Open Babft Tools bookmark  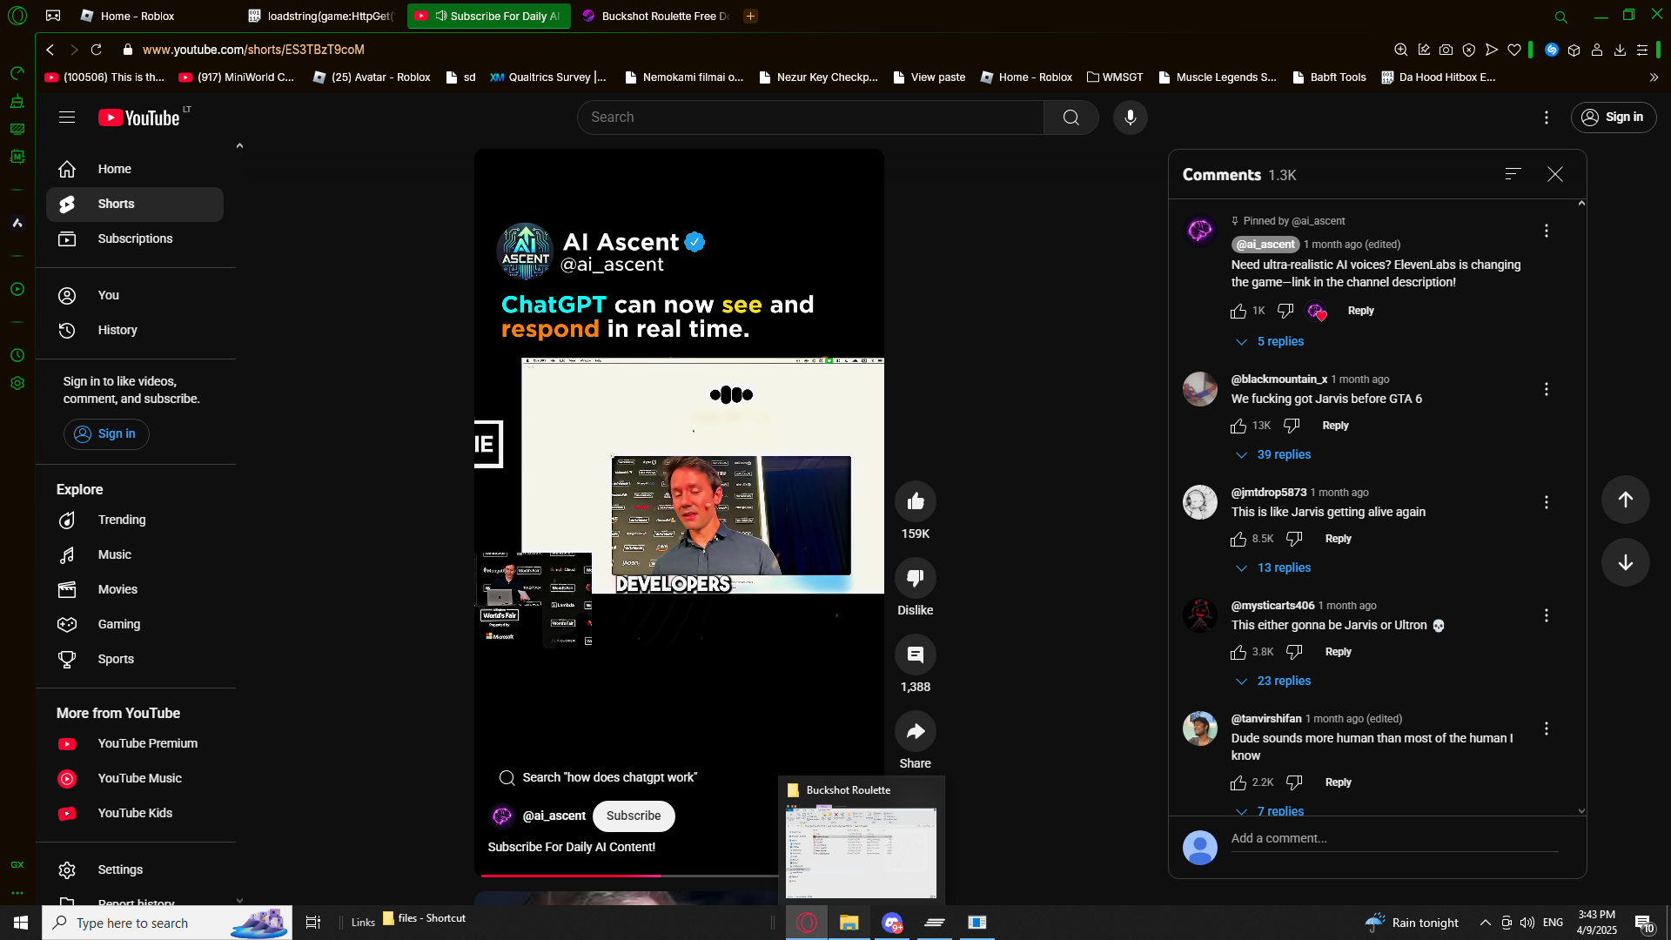[1329, 77]
